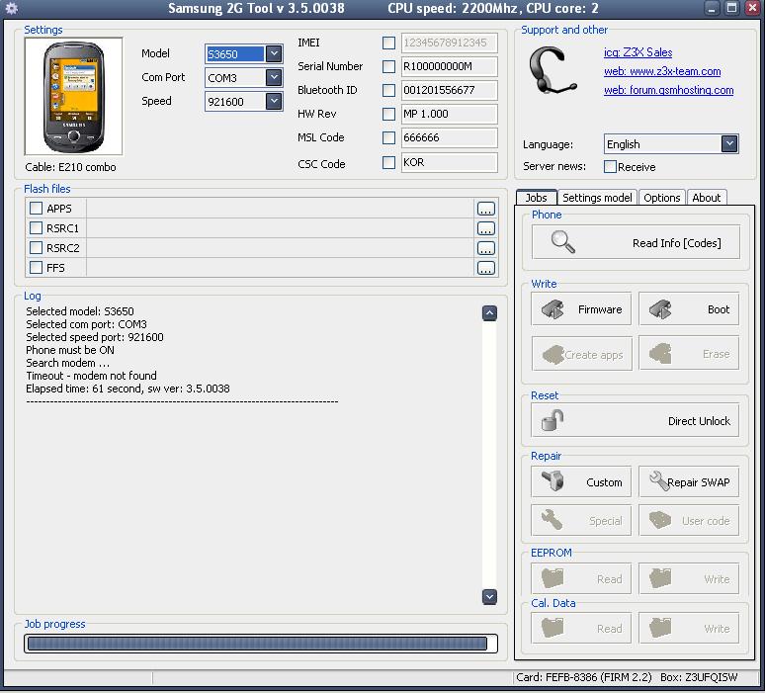Open the icq: Z3X Sales link
This screenshot has height=693, width=765.
[637, 52]
